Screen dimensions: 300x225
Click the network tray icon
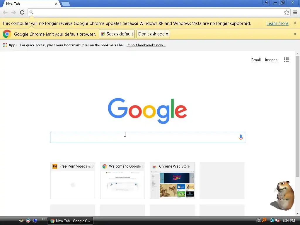(x=272, y=220)
